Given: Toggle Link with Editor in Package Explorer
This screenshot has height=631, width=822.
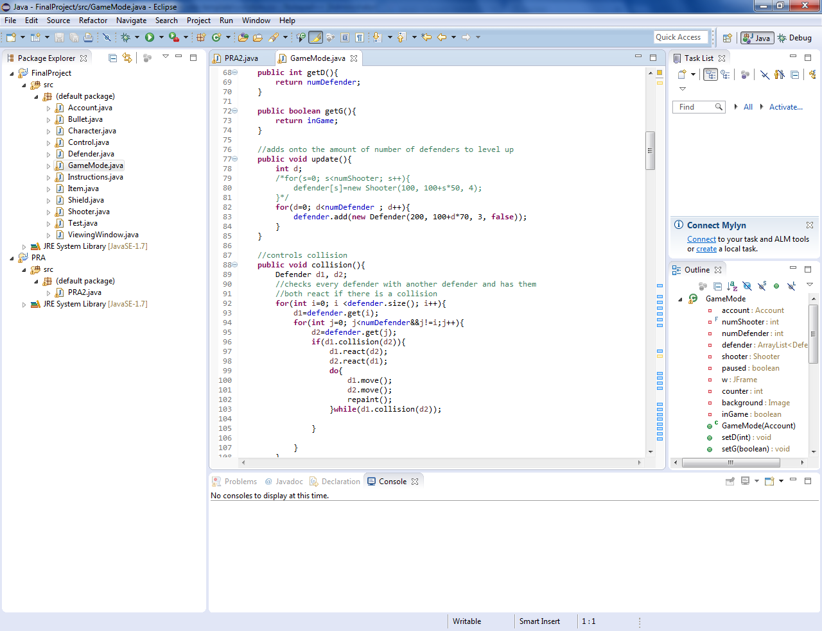Looking at the screenshot, I should 127,58.
